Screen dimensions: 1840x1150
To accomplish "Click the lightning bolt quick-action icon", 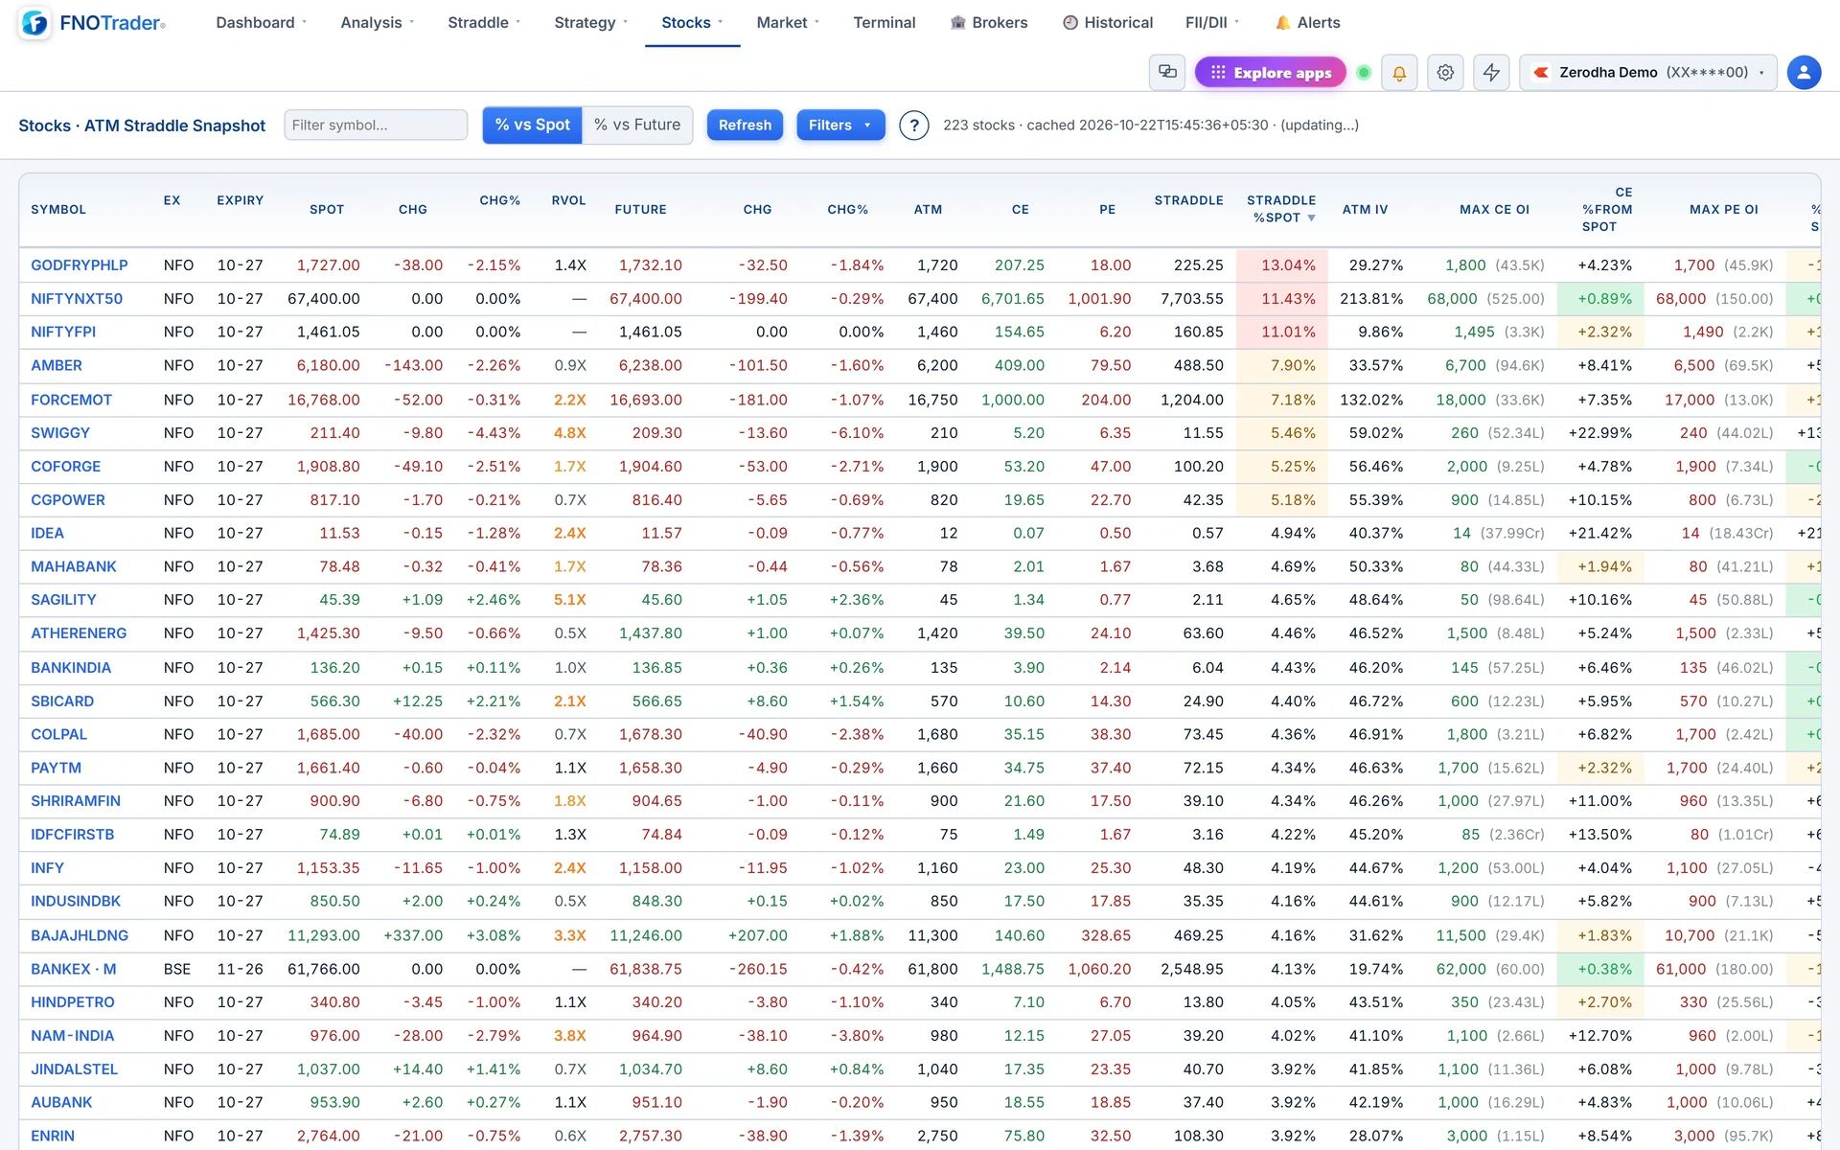I will (x=1491, y=72).
